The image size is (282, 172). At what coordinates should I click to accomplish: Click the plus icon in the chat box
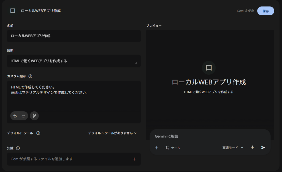[x=157, y=148]
